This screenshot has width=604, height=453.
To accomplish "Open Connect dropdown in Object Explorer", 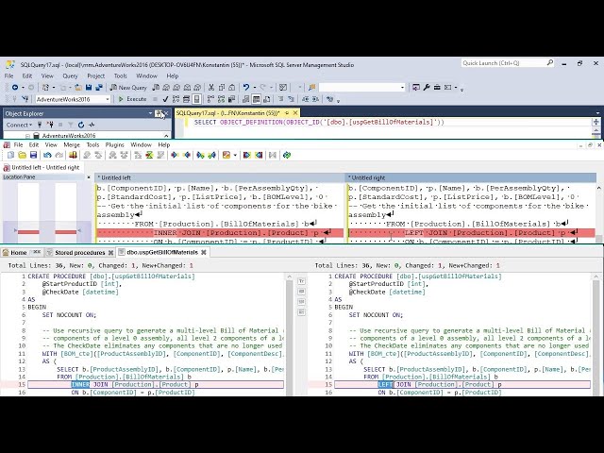I will pyautogui.click(x=19, y=125).
